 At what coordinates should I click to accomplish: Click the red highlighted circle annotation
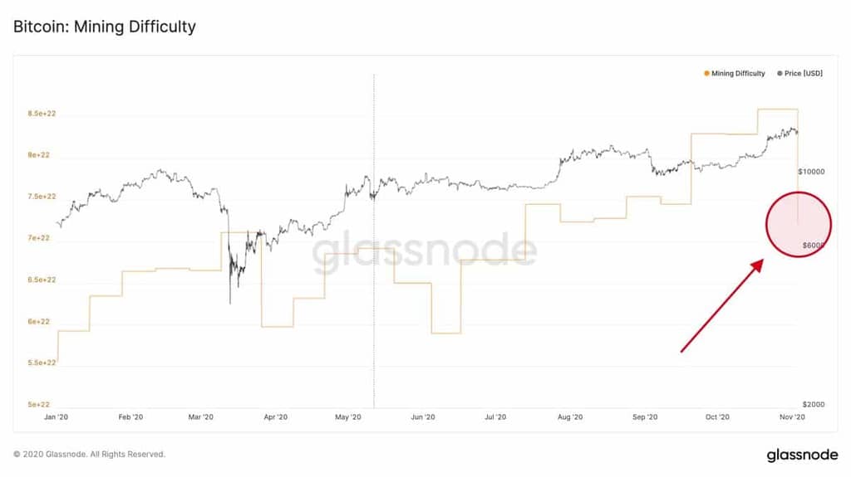(x=799, y=224)
